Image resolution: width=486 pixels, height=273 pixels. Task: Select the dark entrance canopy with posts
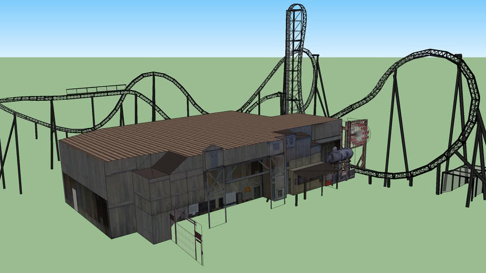(315, 171)
